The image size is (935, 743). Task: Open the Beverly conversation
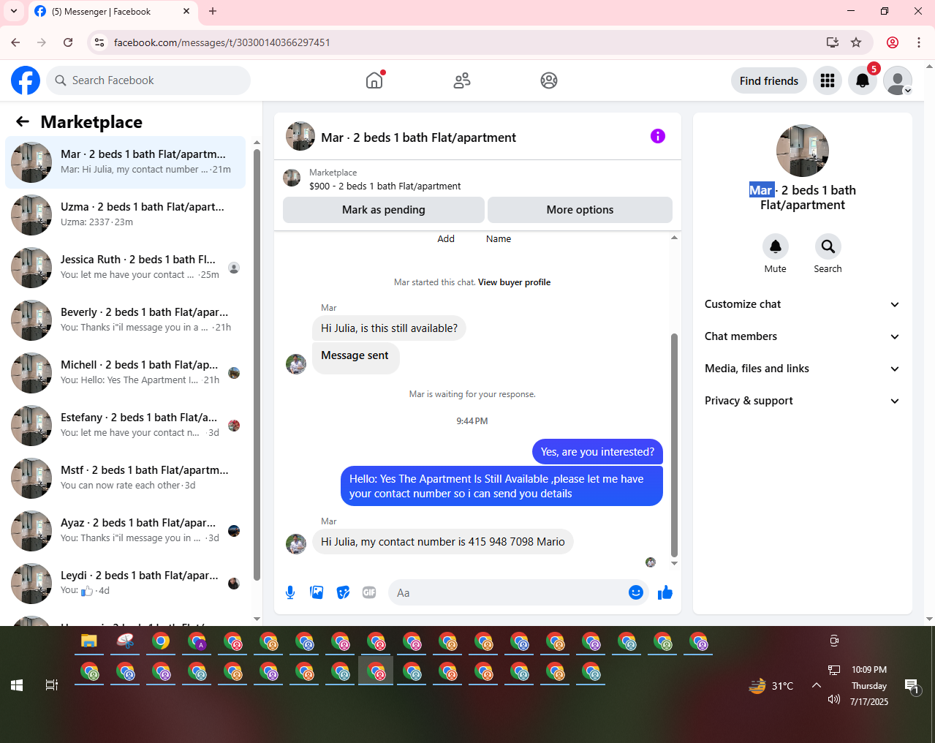126,320
